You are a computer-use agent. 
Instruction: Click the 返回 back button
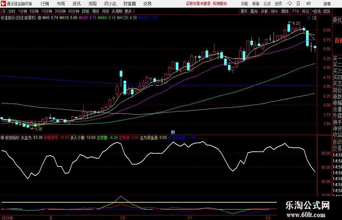[x=326, y=11]
